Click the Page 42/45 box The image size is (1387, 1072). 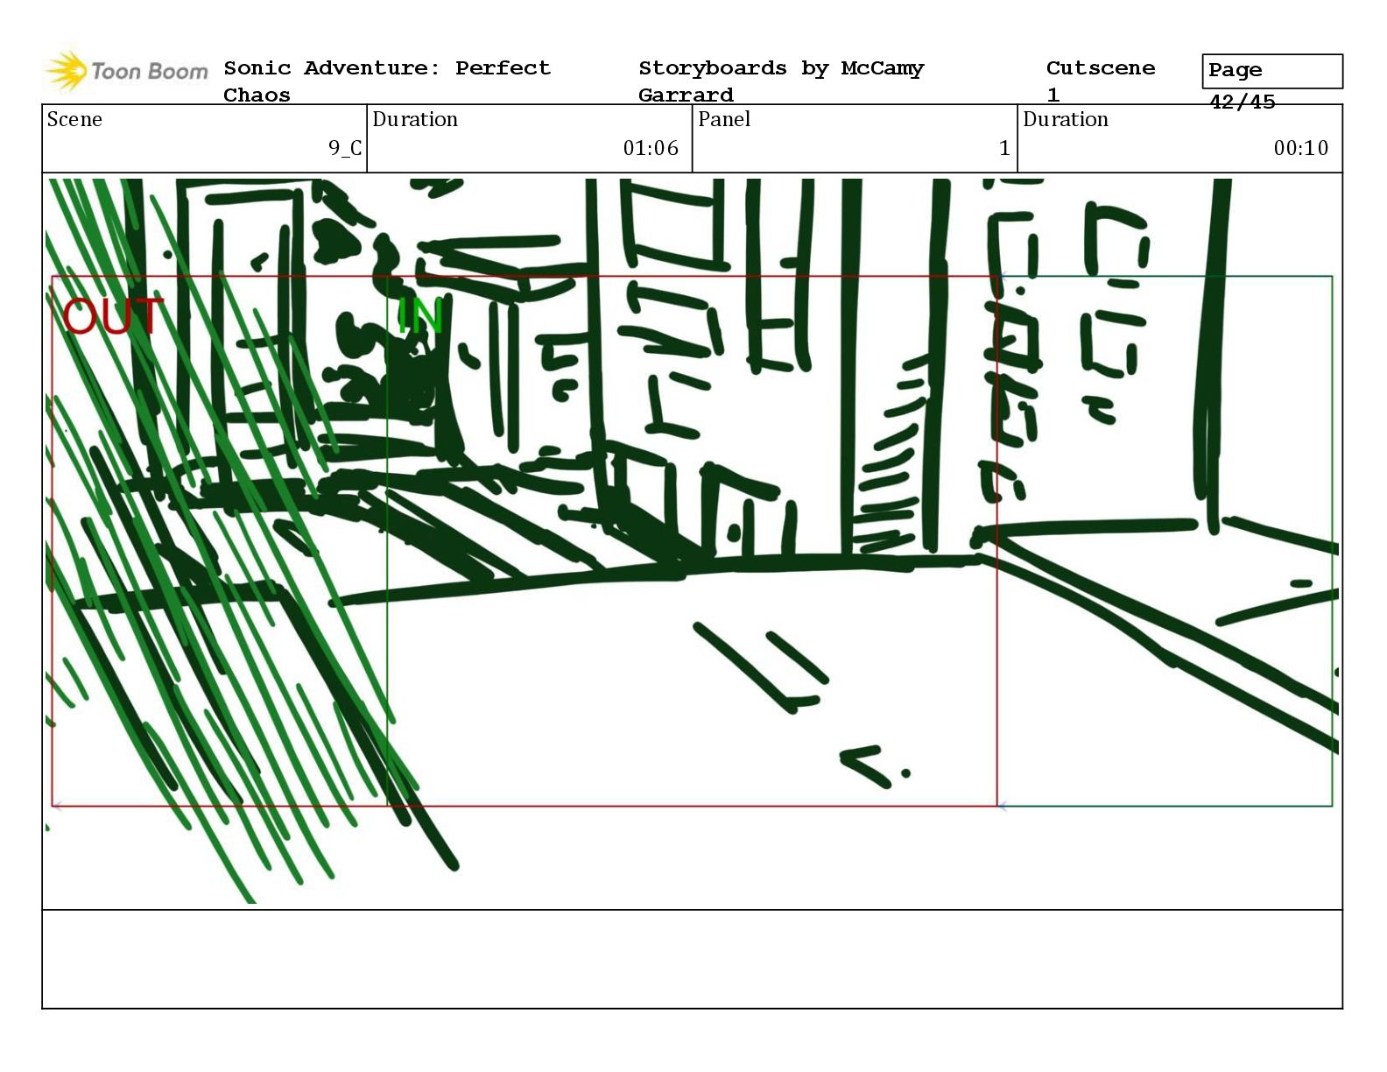(x=1272, y=72)
